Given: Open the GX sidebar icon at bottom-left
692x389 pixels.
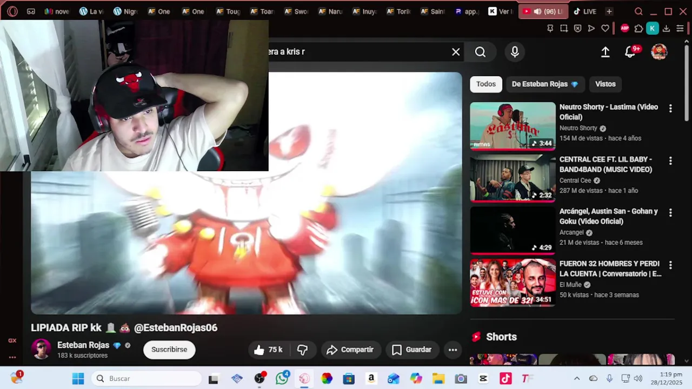Looking at the screenshot, I should coord(12,340).
